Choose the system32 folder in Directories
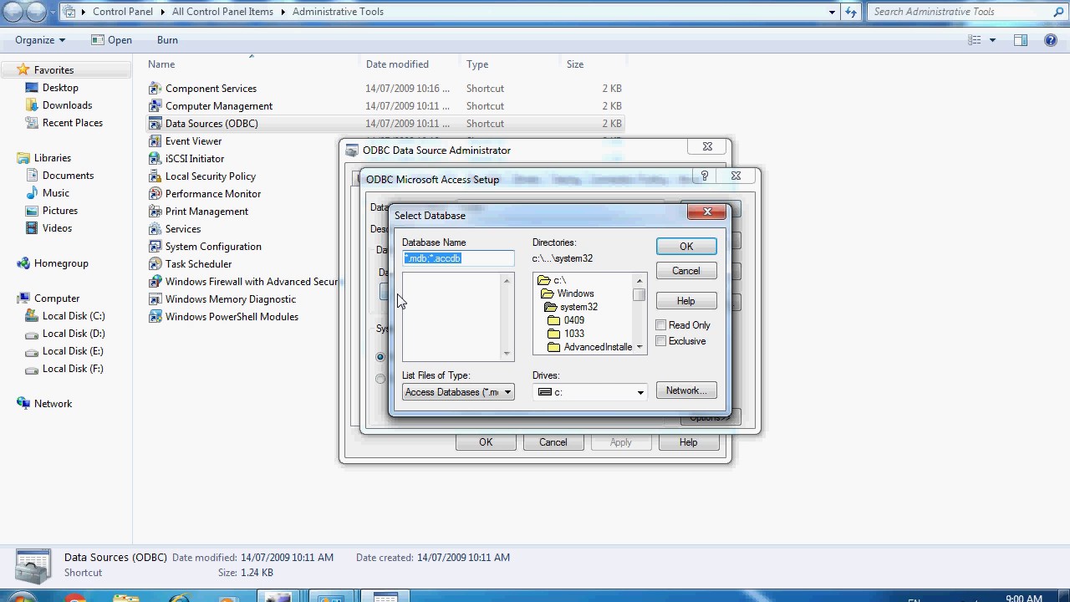The height and width of the screenshot is (602, 1070). click(x=571, y=307)
